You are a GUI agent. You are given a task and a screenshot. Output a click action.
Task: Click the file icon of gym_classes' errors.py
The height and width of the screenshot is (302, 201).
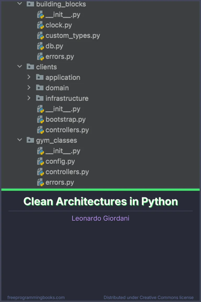coord(40,182)
